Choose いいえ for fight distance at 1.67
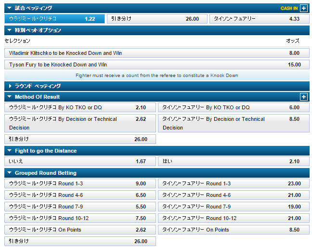Screen dimensions: 312x247 coord(80,161)
